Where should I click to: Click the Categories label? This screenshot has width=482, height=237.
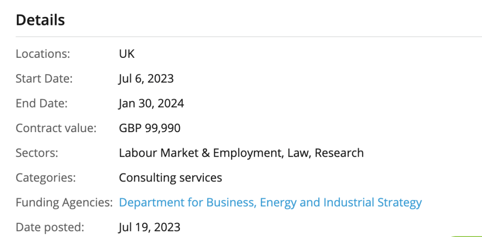[x=46, y=178]
